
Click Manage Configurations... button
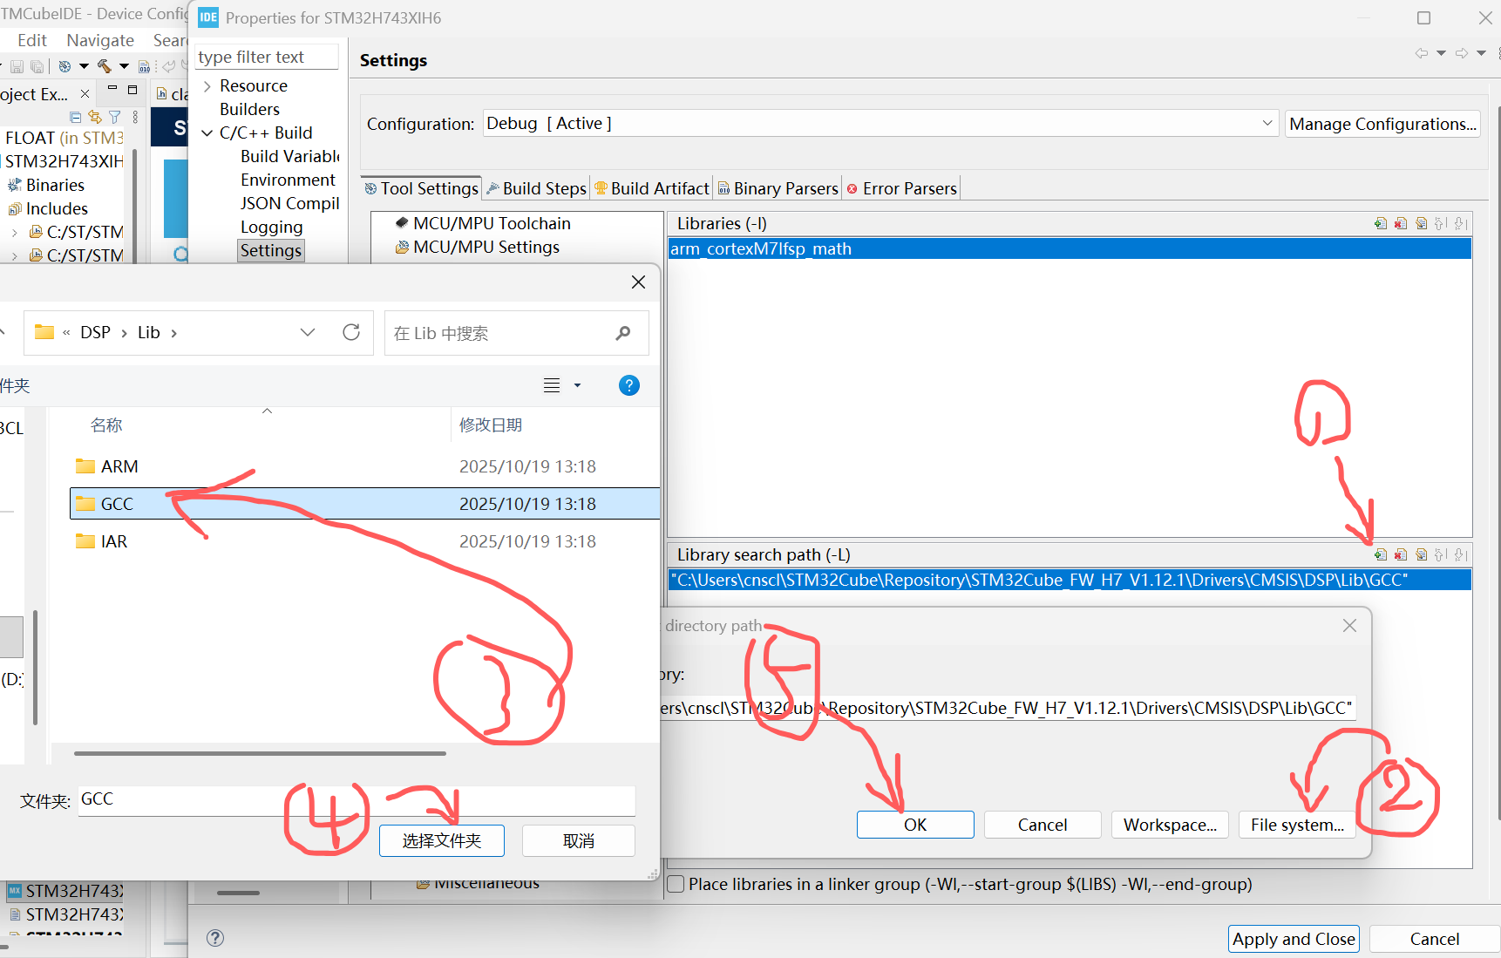tap(1383, 124)
